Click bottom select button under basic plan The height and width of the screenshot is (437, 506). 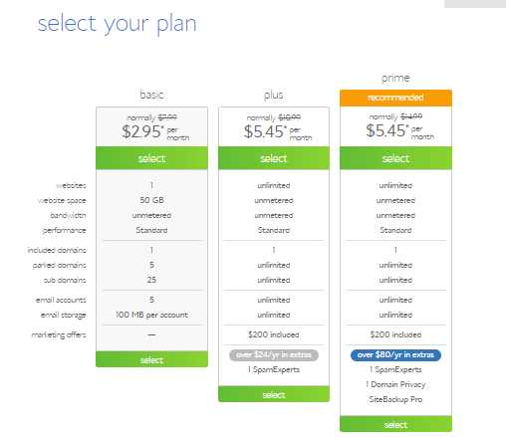click(151, 359)
